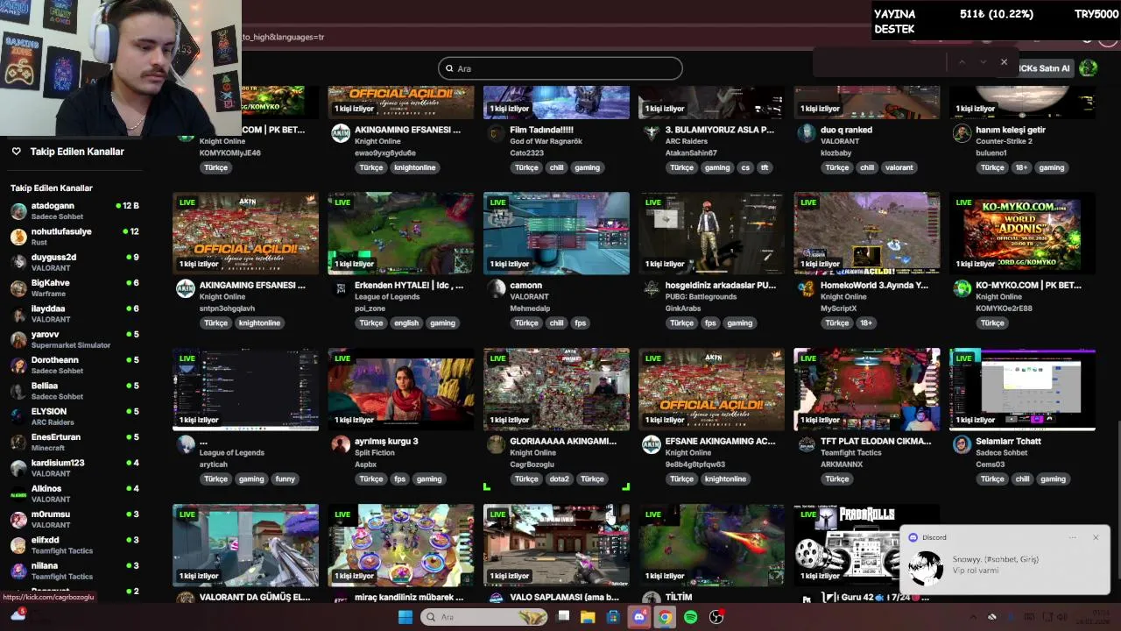This screenshot has width=1121, height=631.
Task: Open the hosgeldiniz arkadaslar PUBG stream title
Action: [720, 285]
